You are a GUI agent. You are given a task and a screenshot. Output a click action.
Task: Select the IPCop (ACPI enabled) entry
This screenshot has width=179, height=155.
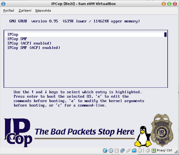29,43
